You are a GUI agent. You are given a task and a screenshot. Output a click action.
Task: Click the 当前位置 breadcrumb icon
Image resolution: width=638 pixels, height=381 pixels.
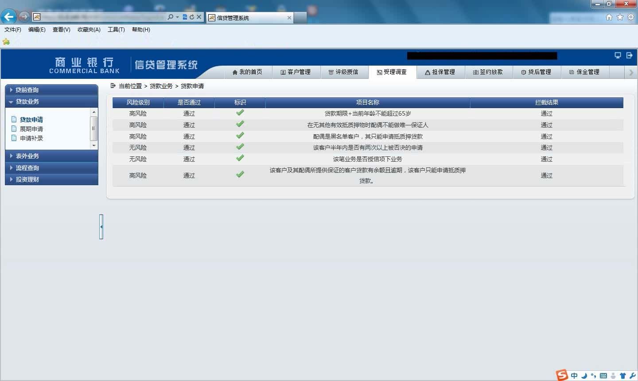coord(113,86)
